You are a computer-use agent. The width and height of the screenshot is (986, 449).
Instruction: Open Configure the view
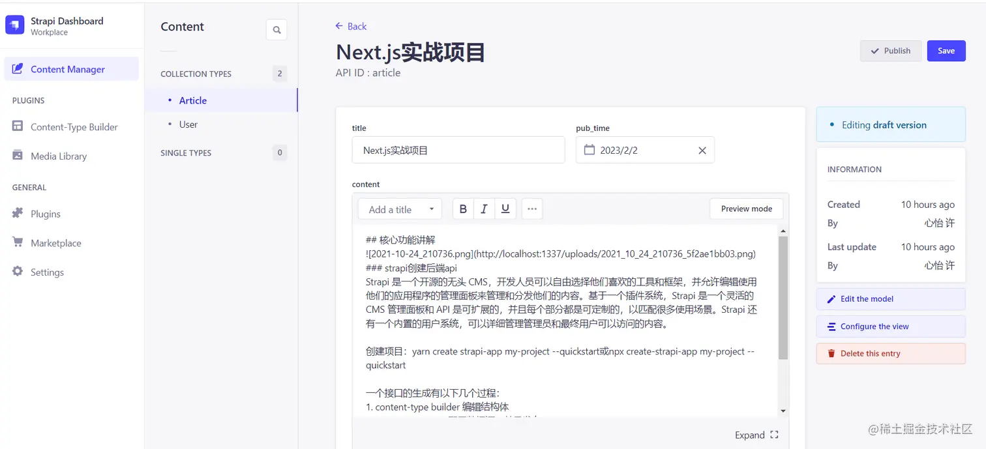891,326
